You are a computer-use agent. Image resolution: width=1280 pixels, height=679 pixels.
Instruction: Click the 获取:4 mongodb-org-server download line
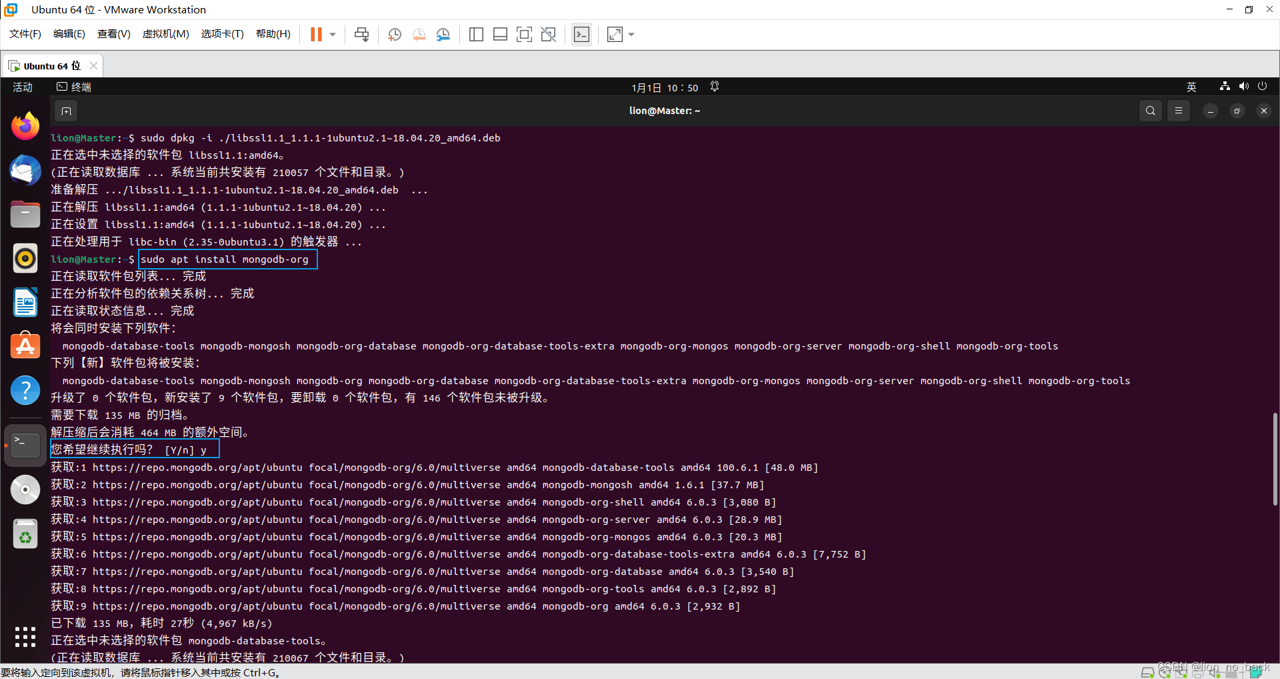(416, 520)
